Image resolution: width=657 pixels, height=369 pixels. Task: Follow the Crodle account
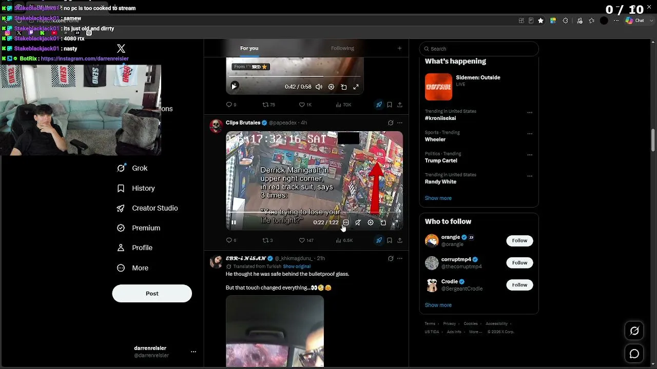[x=519, y=285]
